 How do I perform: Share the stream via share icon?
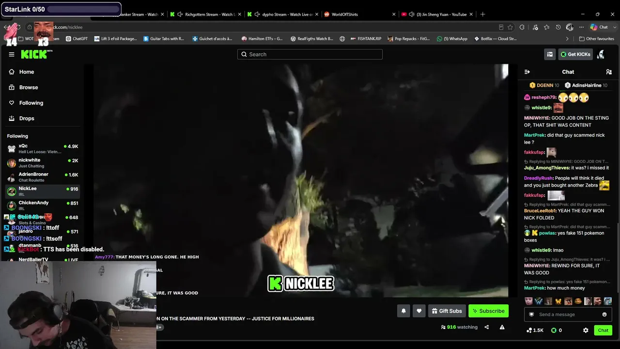pyautogui.click(x=487, y=327)
